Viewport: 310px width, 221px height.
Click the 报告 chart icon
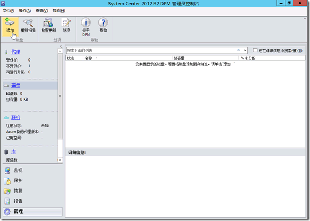[x=7, y=201]
